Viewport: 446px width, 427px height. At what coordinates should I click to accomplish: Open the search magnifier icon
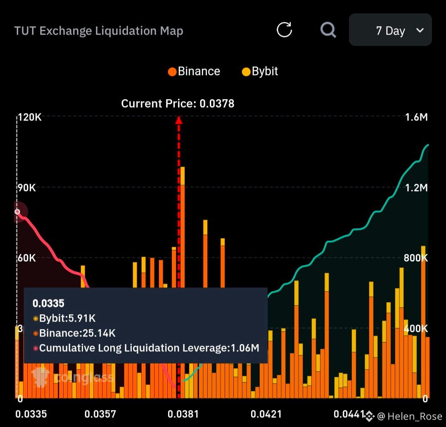click(x=328, y=30)
